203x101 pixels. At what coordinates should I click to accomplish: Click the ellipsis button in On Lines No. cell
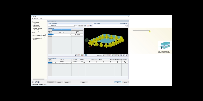click(71, 34)
